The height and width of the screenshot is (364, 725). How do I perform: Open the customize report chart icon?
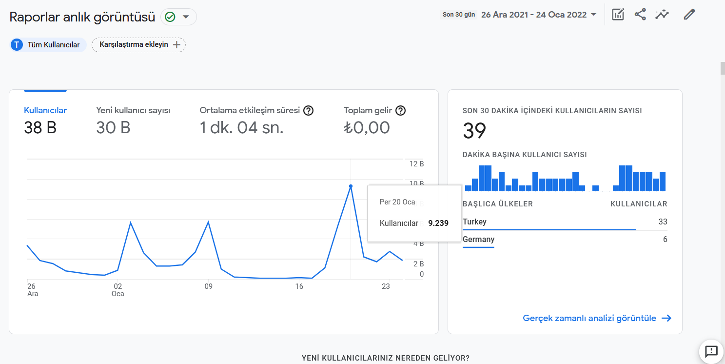tap(618, 15)
